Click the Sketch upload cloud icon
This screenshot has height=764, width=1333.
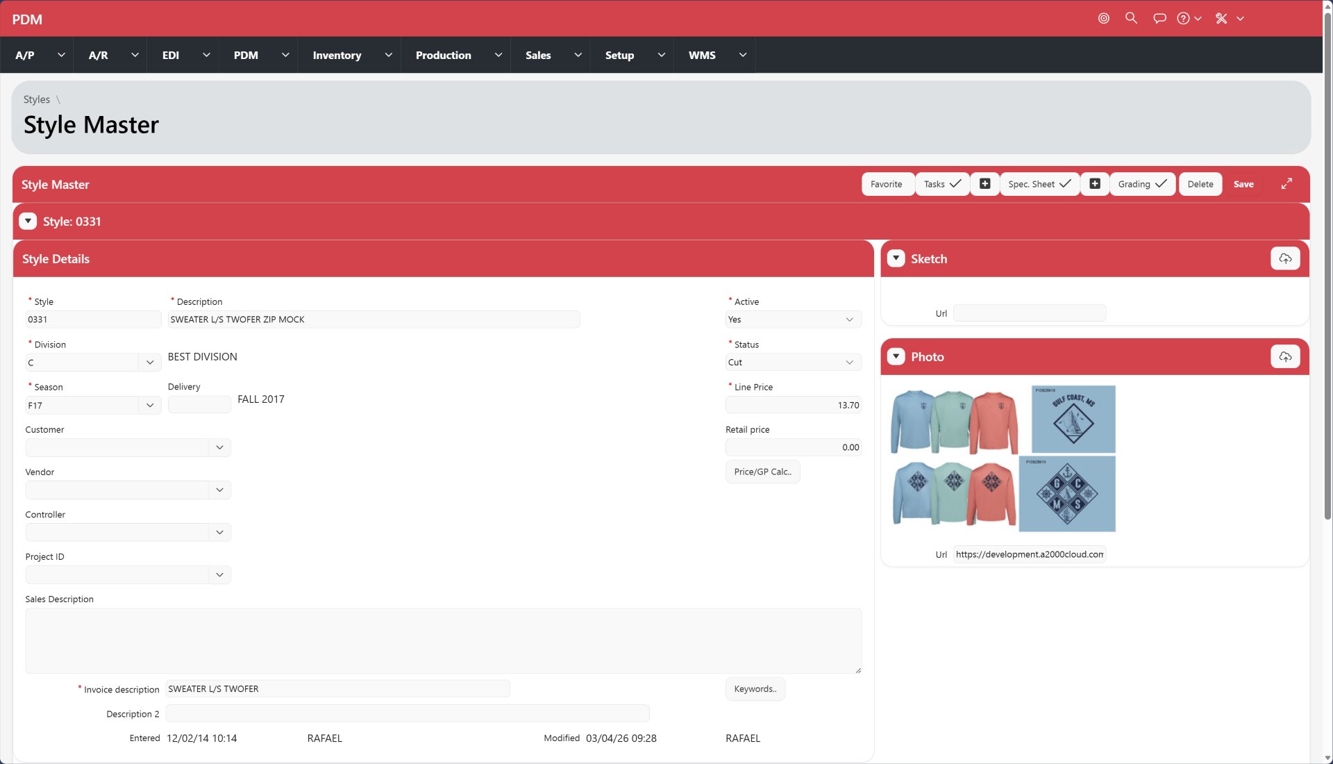point(1285,258)
